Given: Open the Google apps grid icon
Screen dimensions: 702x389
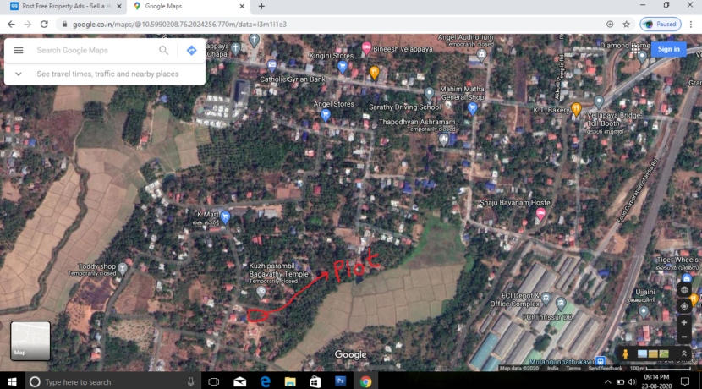Looking at the screenshot, I should [x=634, y=49].
